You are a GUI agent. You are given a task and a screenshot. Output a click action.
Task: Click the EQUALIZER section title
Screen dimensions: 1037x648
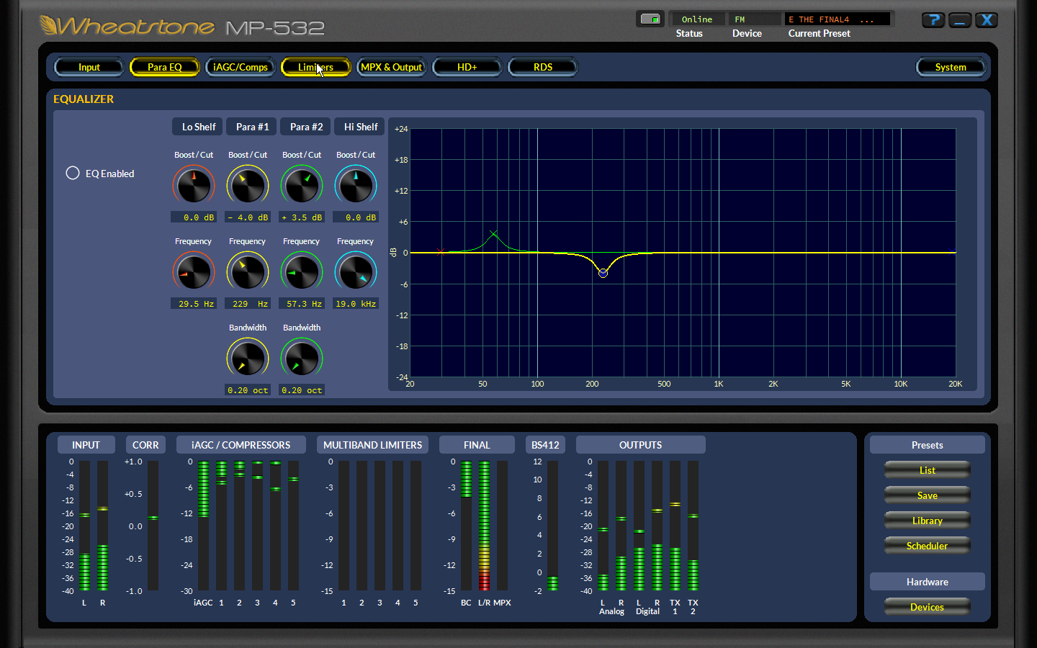[84, 99]
